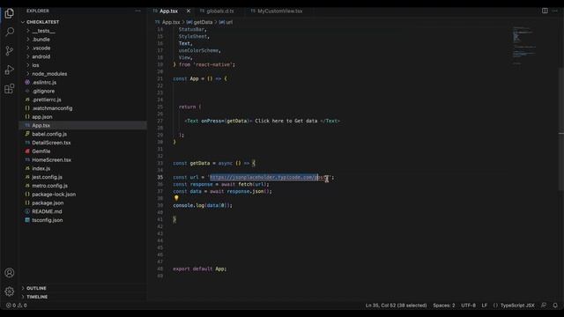
Task: Open the app.json file
Action: coord(41,117)
